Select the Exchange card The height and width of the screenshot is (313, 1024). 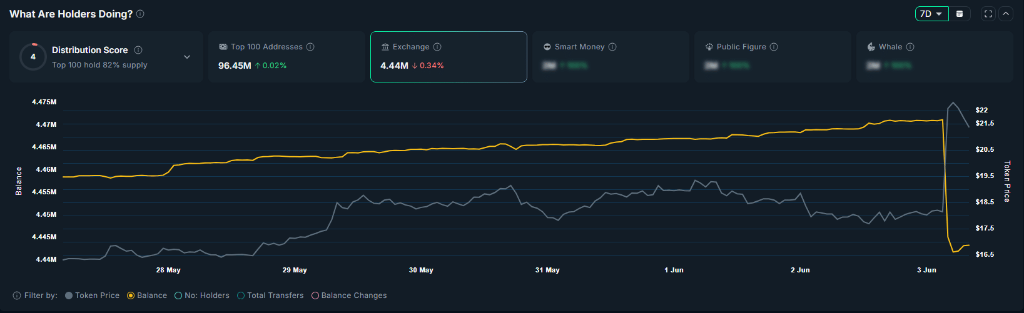(x=449, y=57)
